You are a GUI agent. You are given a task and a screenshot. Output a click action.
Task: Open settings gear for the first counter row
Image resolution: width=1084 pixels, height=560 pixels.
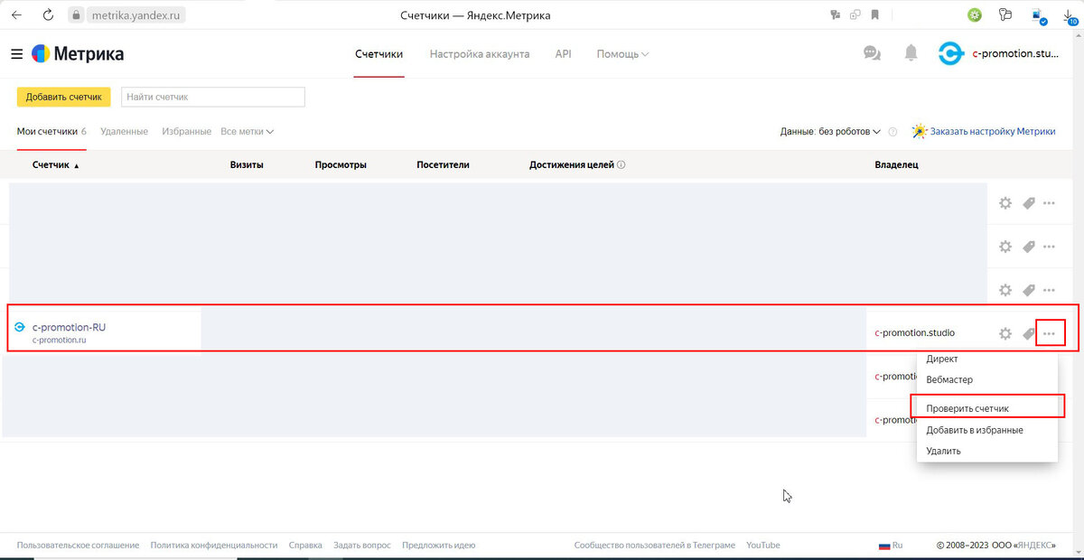1005,203
